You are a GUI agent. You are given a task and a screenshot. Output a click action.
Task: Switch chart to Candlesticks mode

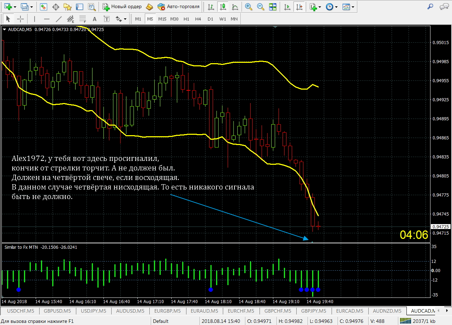click(x=223, y=7)
